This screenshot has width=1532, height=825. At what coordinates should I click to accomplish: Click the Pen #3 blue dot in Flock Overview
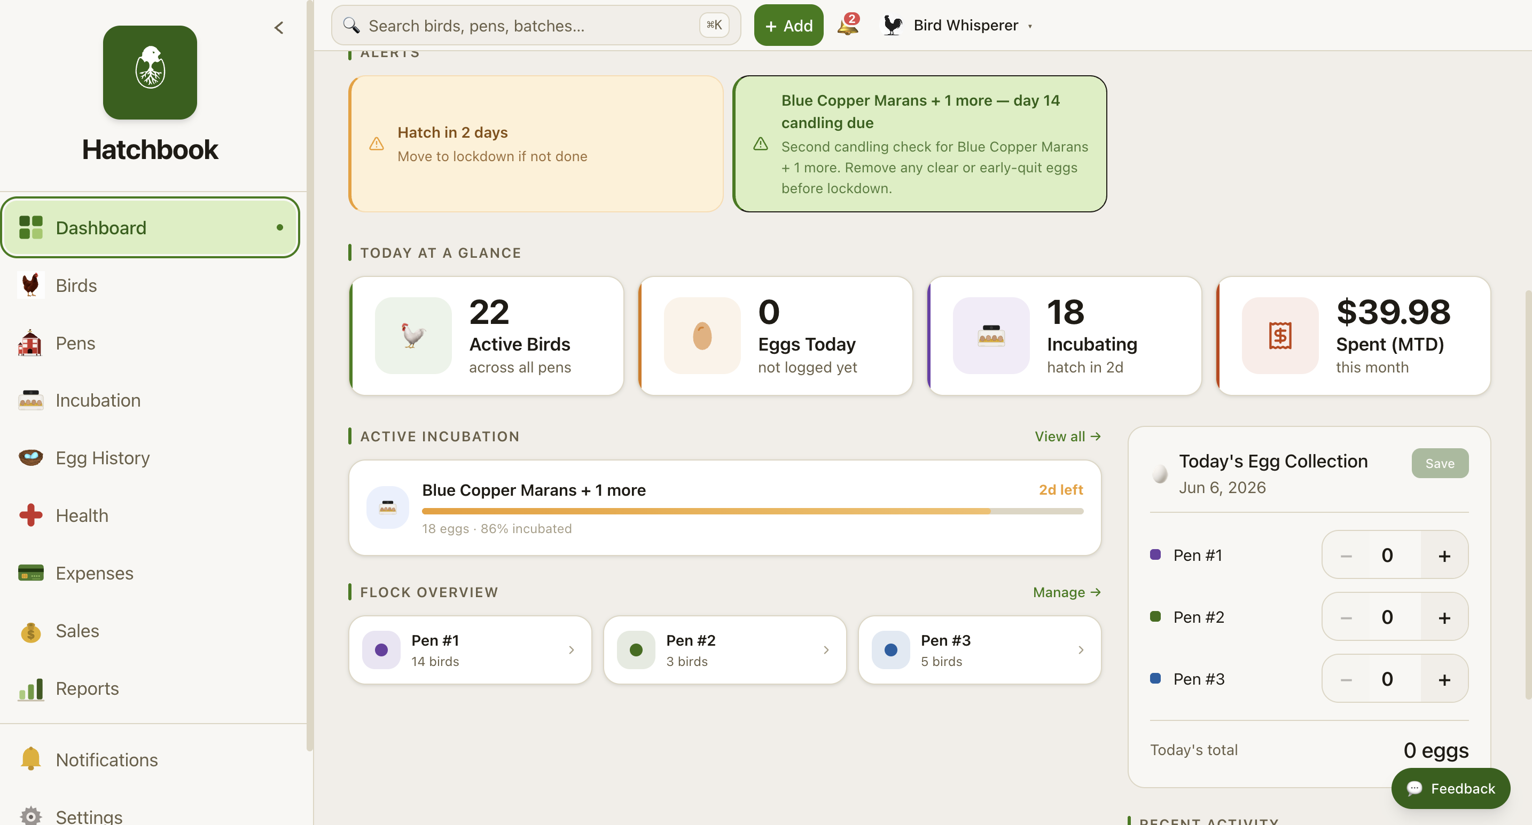tap(890, 650)
